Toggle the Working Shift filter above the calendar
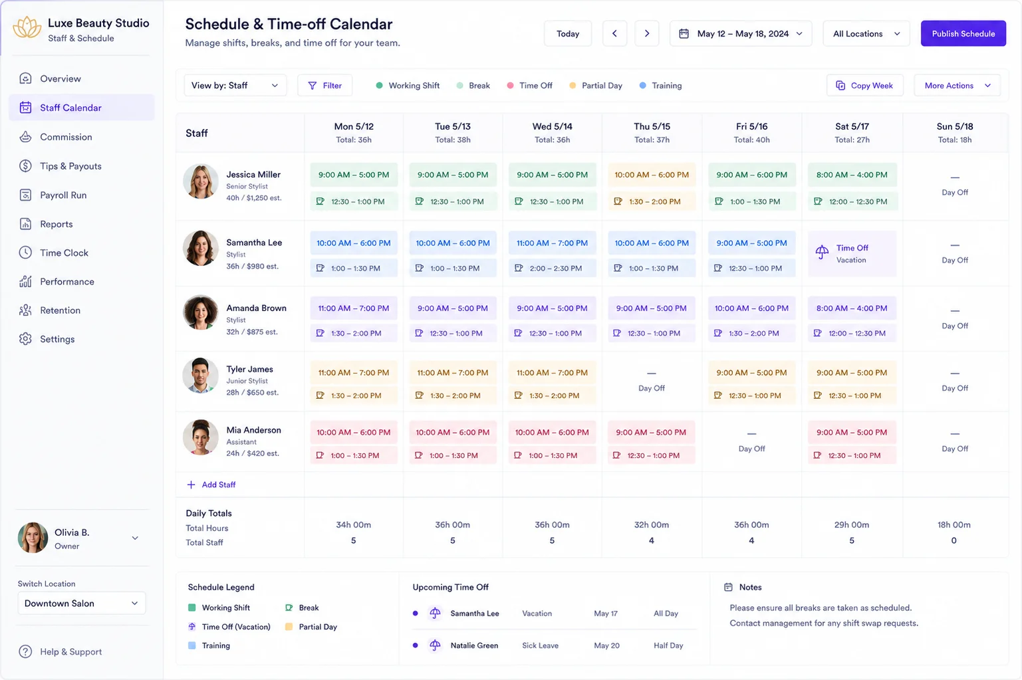The height and width of the screenshot is (680, 1022). 408,86
